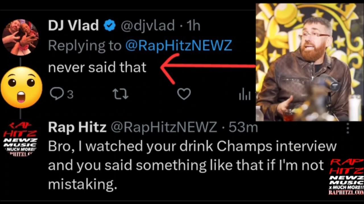This screenshot has height=204, width=364.
Task: Click the Rap Hitz display name
Action: click(77, 128)
